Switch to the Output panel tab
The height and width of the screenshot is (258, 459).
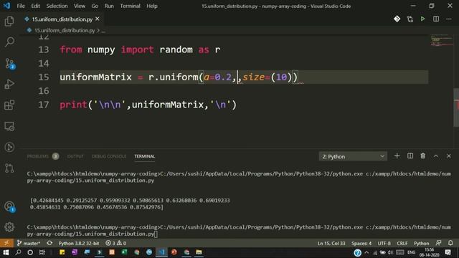click(x=75, y=156)
